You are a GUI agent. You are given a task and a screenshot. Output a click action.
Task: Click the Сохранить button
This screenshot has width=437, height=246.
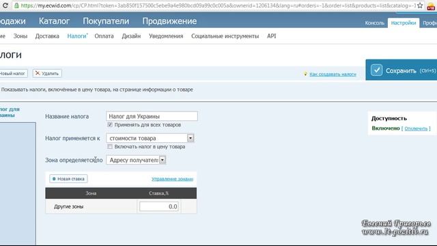pyautogui.click(x=401, y=70)
